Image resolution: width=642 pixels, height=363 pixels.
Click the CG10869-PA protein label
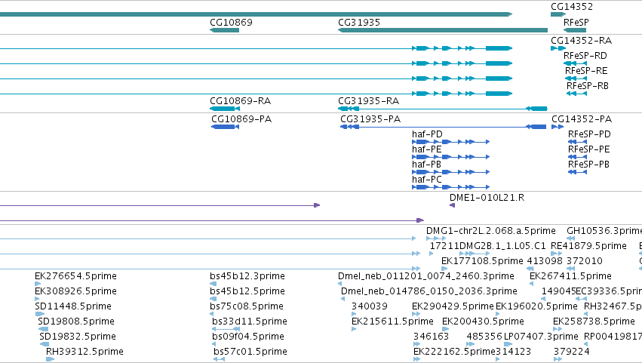(x=241, y=119)
